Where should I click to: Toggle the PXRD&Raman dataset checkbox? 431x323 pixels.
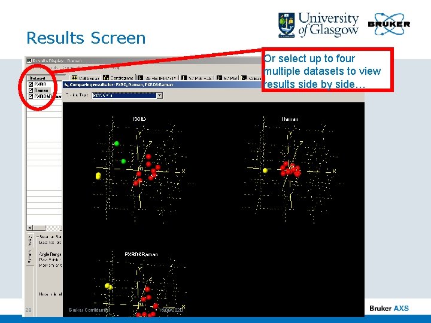(31, 96)
